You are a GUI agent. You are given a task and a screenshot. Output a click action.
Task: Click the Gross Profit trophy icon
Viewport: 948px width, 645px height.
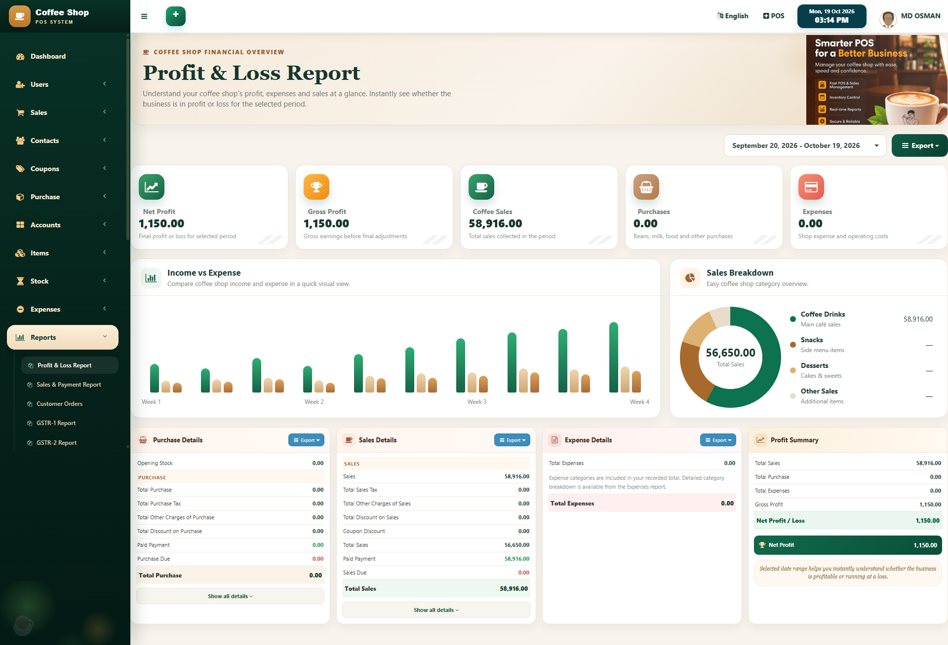(x=316, y=187)
